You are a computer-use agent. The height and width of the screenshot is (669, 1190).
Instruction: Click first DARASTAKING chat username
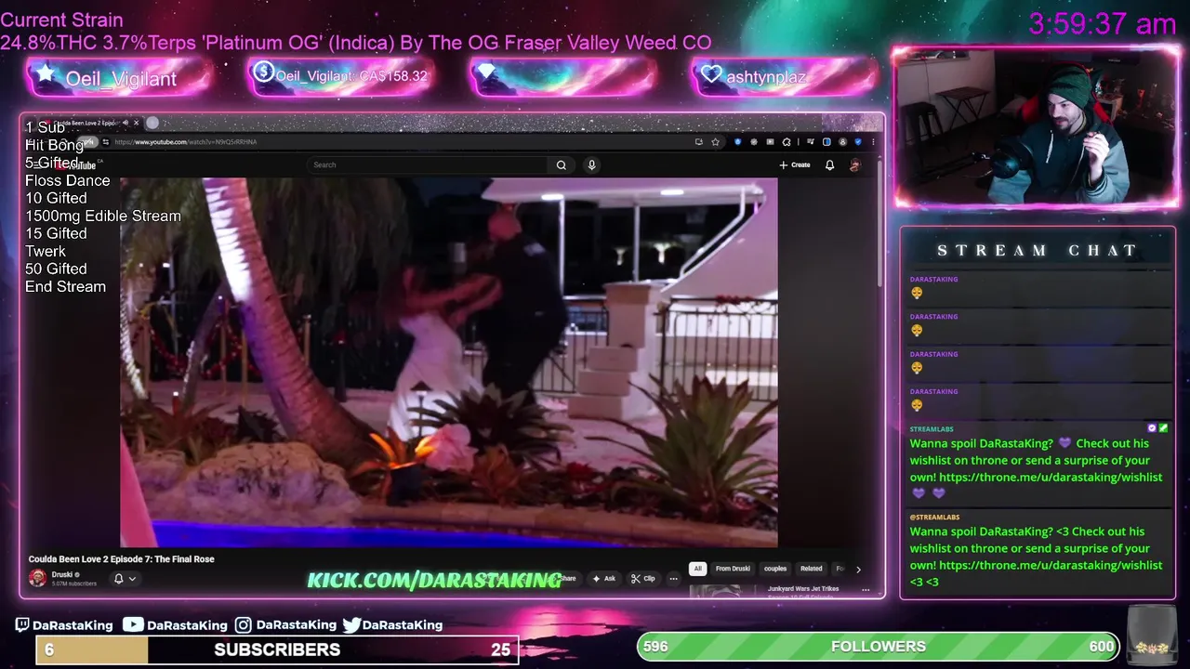tap(933, 279)
